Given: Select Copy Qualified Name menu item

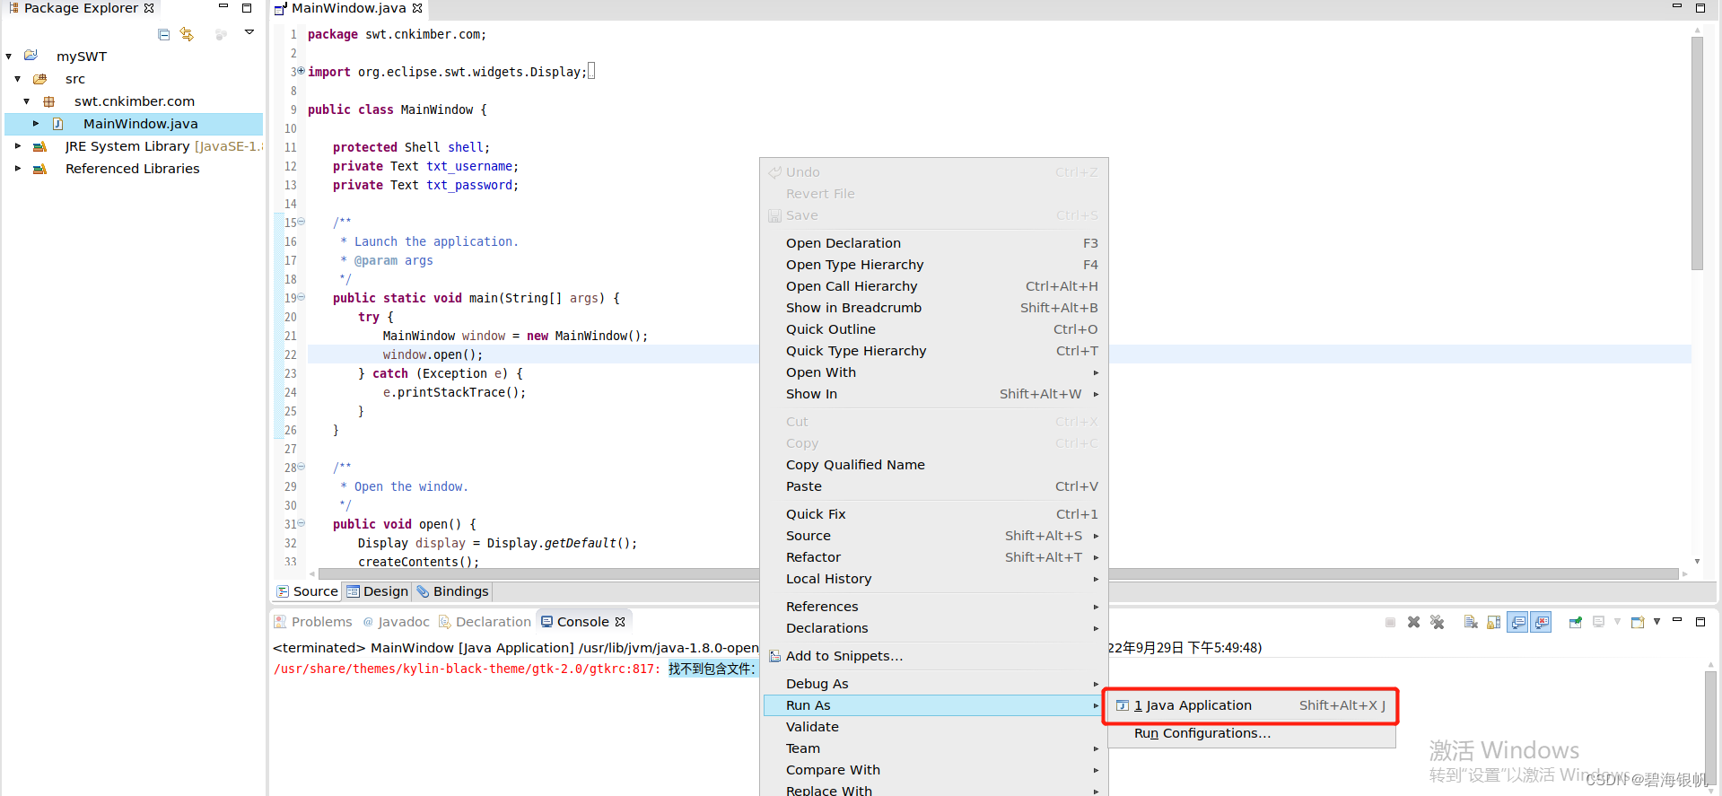Looking at the screenshot, I should 934,465.
